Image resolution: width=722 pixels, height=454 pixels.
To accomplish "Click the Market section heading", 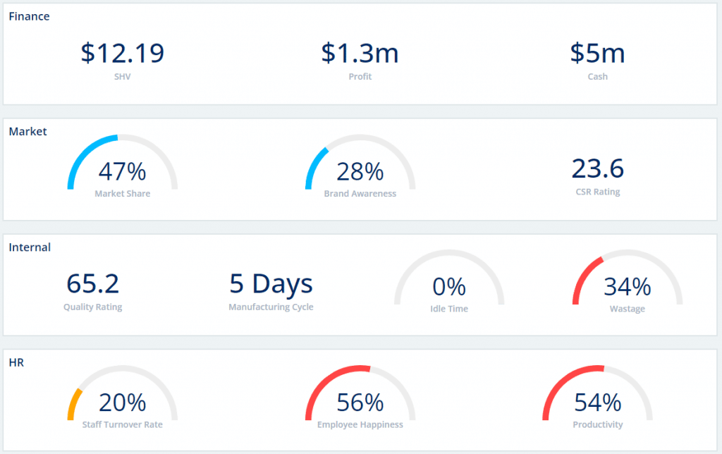I will (27, 131).
